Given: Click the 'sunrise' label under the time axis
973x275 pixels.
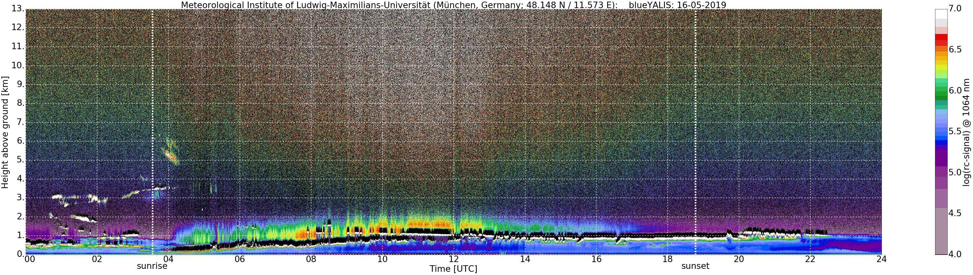Looking at the screenshot, I should tap(152, 266).
